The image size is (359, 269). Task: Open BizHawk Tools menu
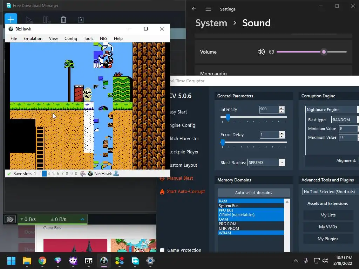click(x=88, y=39)
